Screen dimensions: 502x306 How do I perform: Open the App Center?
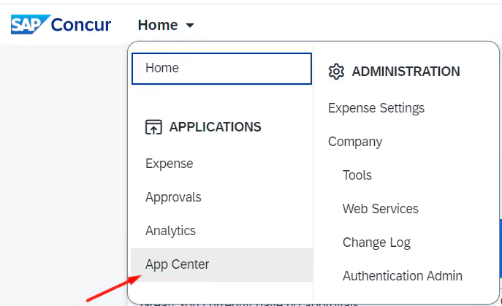(x=221, y=264)
